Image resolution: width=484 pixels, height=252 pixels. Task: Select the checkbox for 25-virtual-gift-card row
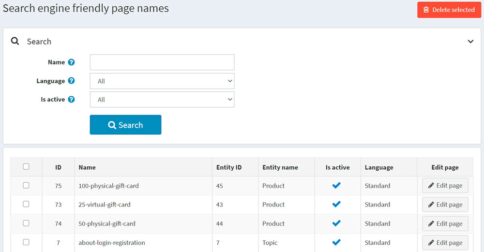click(x=26, y=204)
